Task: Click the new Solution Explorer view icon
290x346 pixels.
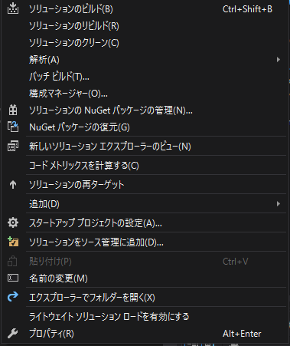Action: point(13,147)
